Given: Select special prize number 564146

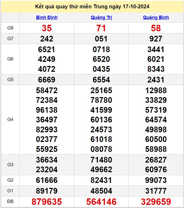Looking at the screenshot, I should pyautogui.click(x=101, y=202).
